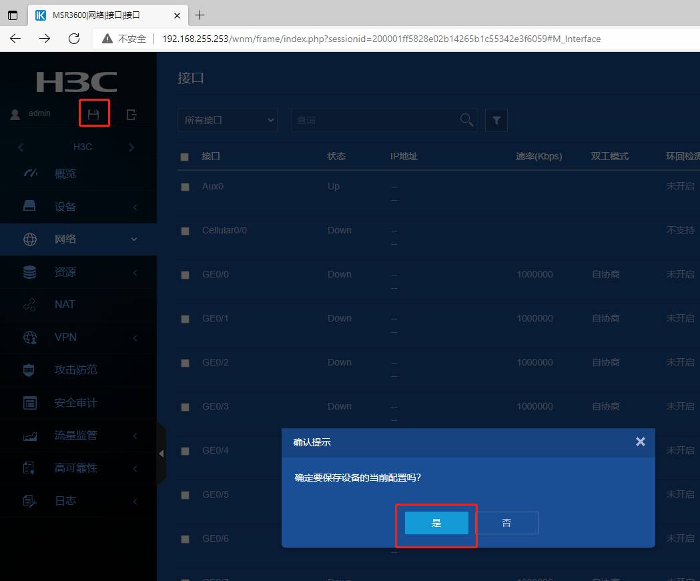Click the search magnifier icon
This screenshot has height=581, width=700.
tap(466, 119)
